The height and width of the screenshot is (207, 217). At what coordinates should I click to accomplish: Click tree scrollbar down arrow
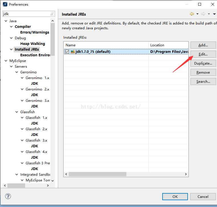pos(52,181)
